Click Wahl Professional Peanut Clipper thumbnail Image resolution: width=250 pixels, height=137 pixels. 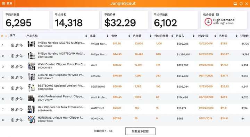(x=31, y=99)
